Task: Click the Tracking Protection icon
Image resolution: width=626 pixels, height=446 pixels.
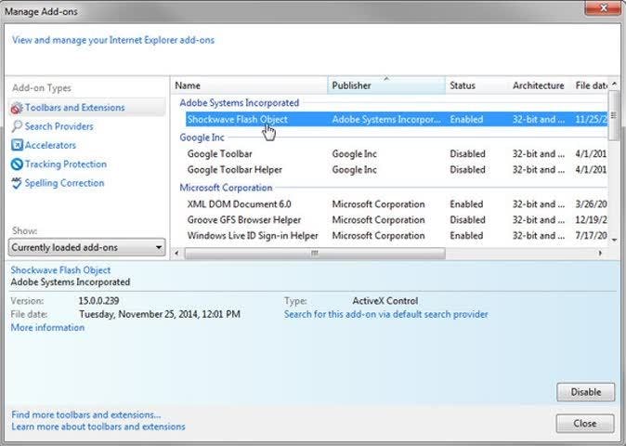Action: tap(17, 164)
